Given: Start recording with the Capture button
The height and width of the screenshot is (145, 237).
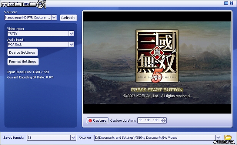Looking at the screenshot, I should [97, 121].
